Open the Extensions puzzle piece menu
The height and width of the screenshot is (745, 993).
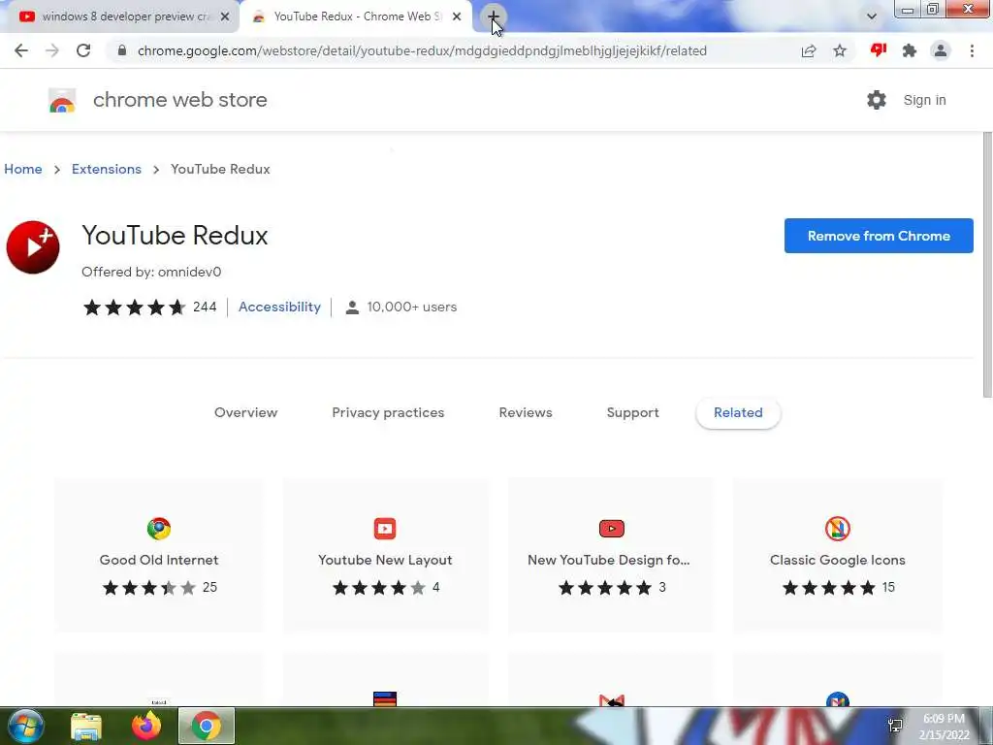[910, 50]
